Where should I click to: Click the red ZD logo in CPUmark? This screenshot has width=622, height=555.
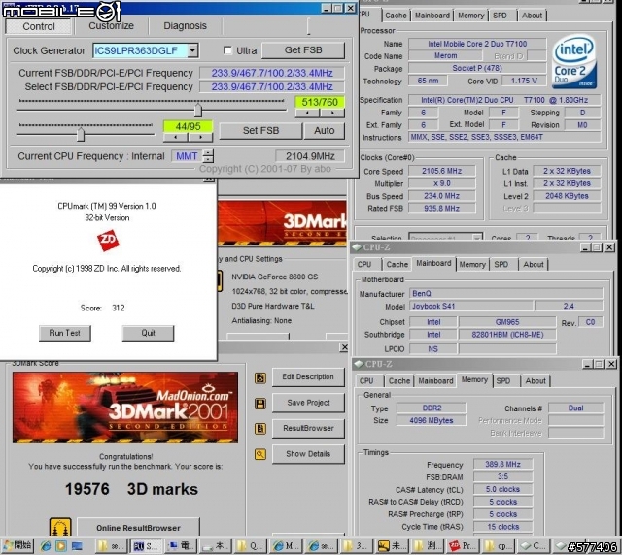click(108, 240)
